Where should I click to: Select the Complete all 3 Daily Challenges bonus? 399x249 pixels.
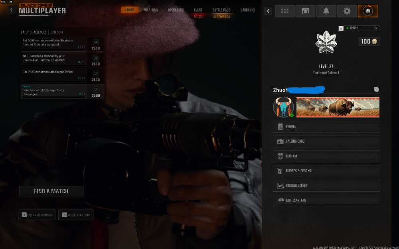[62, 91]
